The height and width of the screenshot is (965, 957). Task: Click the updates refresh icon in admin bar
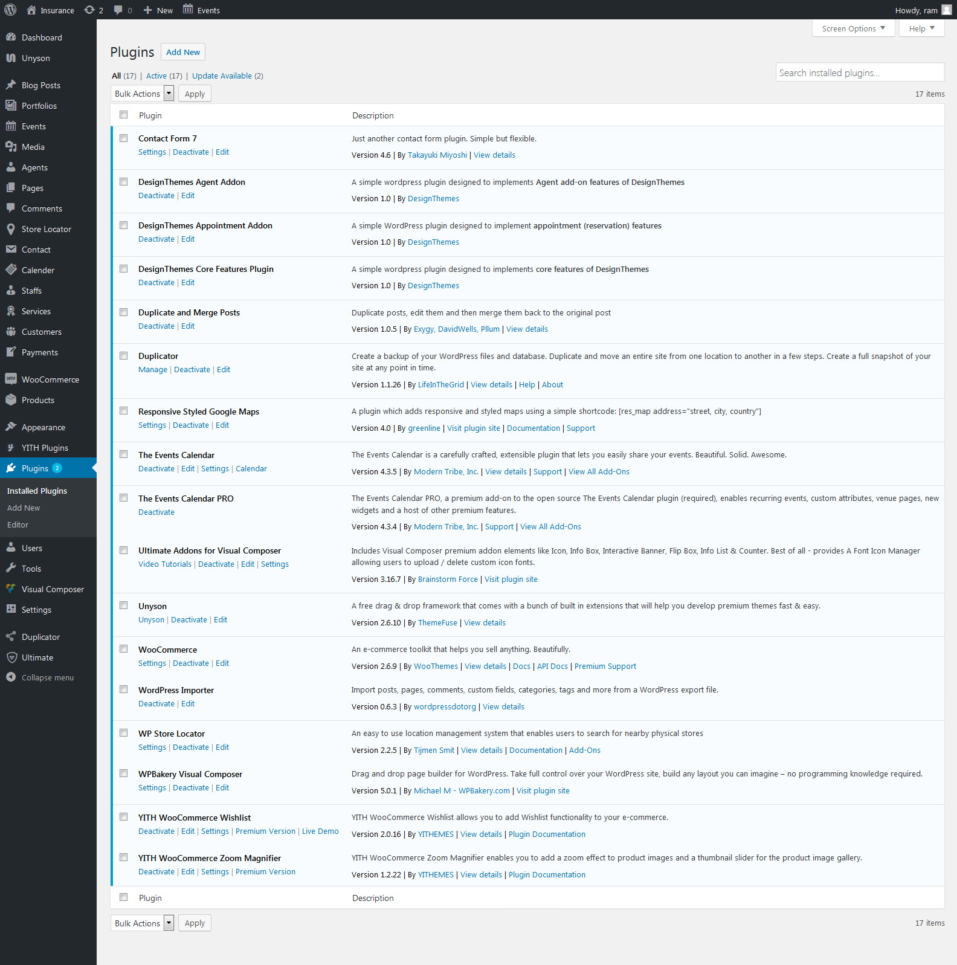(x=89, y=10)
